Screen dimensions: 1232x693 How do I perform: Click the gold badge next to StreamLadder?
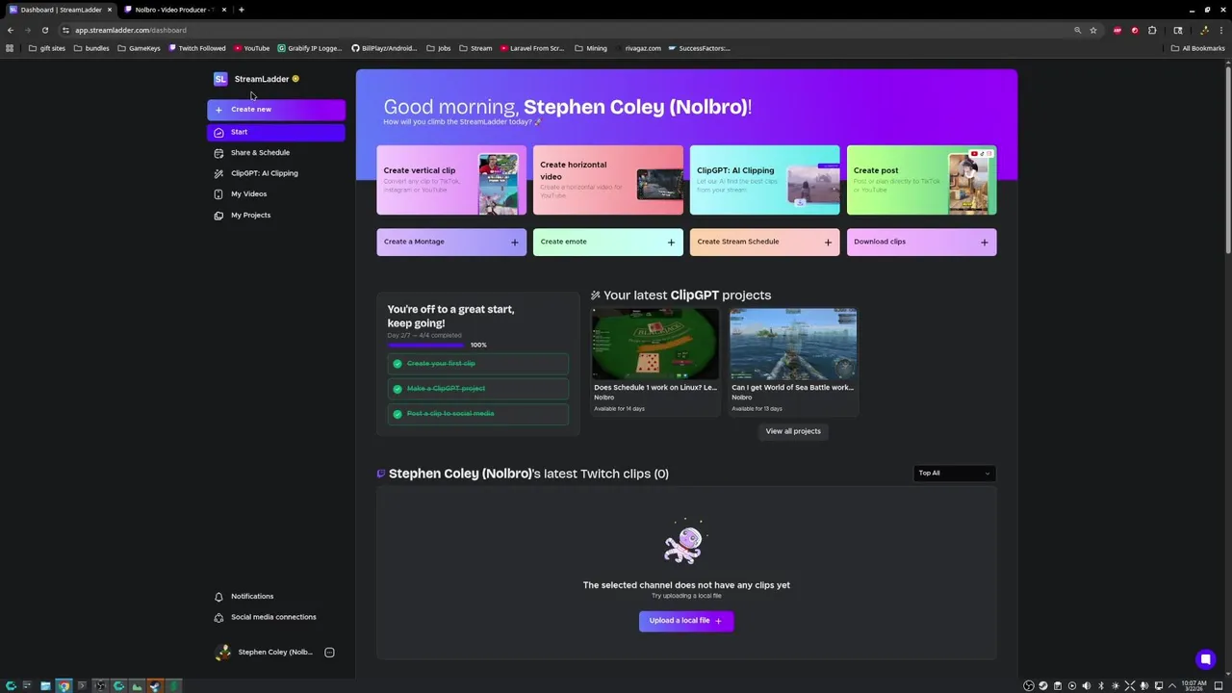[x=295, y=79]
